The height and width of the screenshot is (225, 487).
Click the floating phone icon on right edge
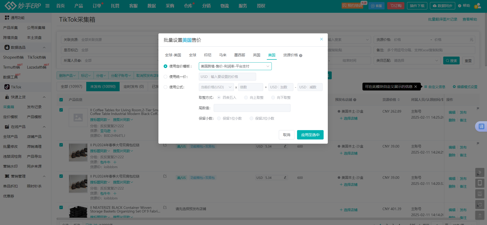pyautogui.click(x=480, y=183)
